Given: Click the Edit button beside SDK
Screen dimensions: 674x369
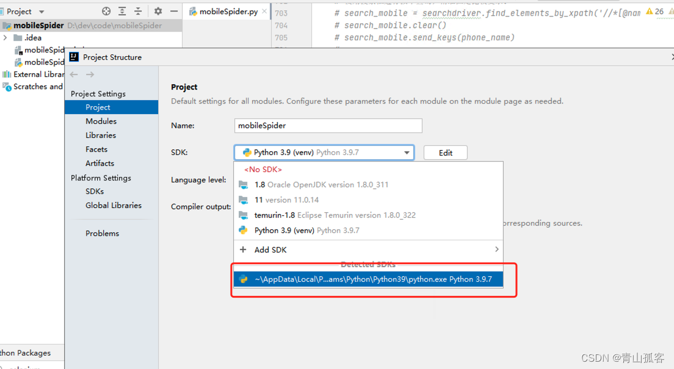Looking at the screenshot, I should 445,152.
